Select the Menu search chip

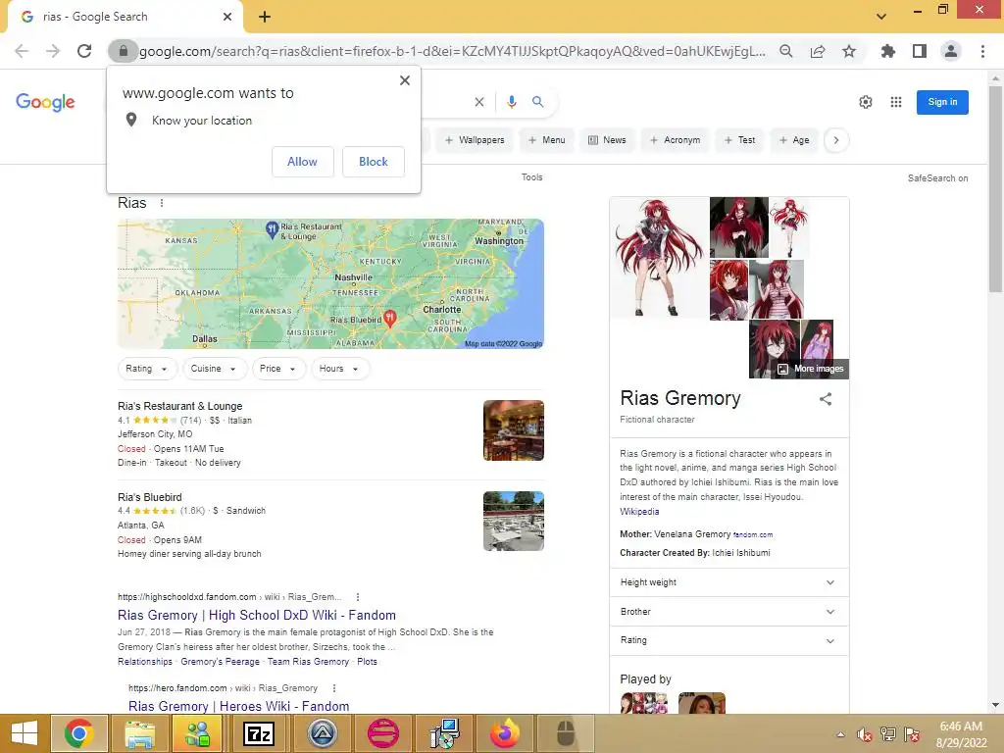pos(546,140)
